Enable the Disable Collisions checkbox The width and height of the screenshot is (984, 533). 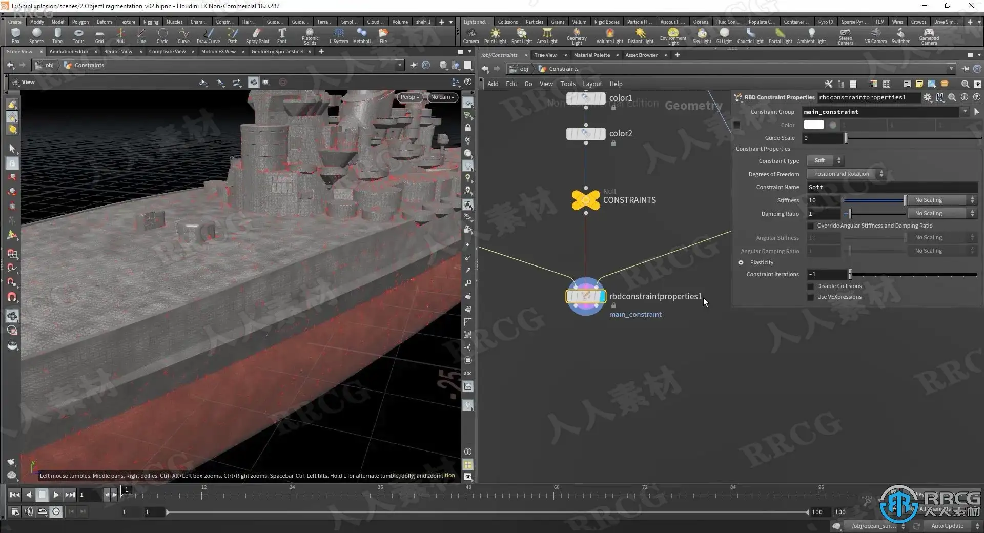tap(810, 286)
